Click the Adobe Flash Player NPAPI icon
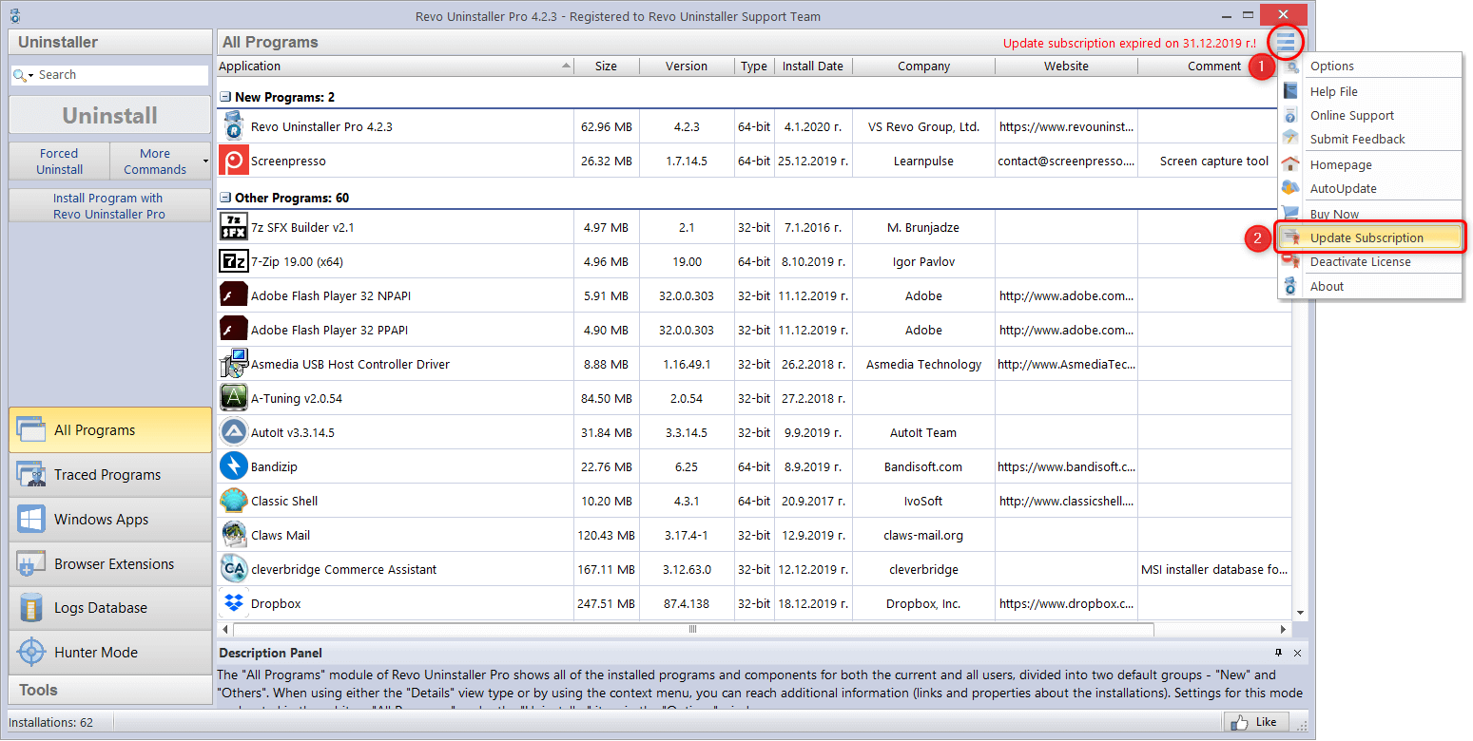 coord(233,295)
